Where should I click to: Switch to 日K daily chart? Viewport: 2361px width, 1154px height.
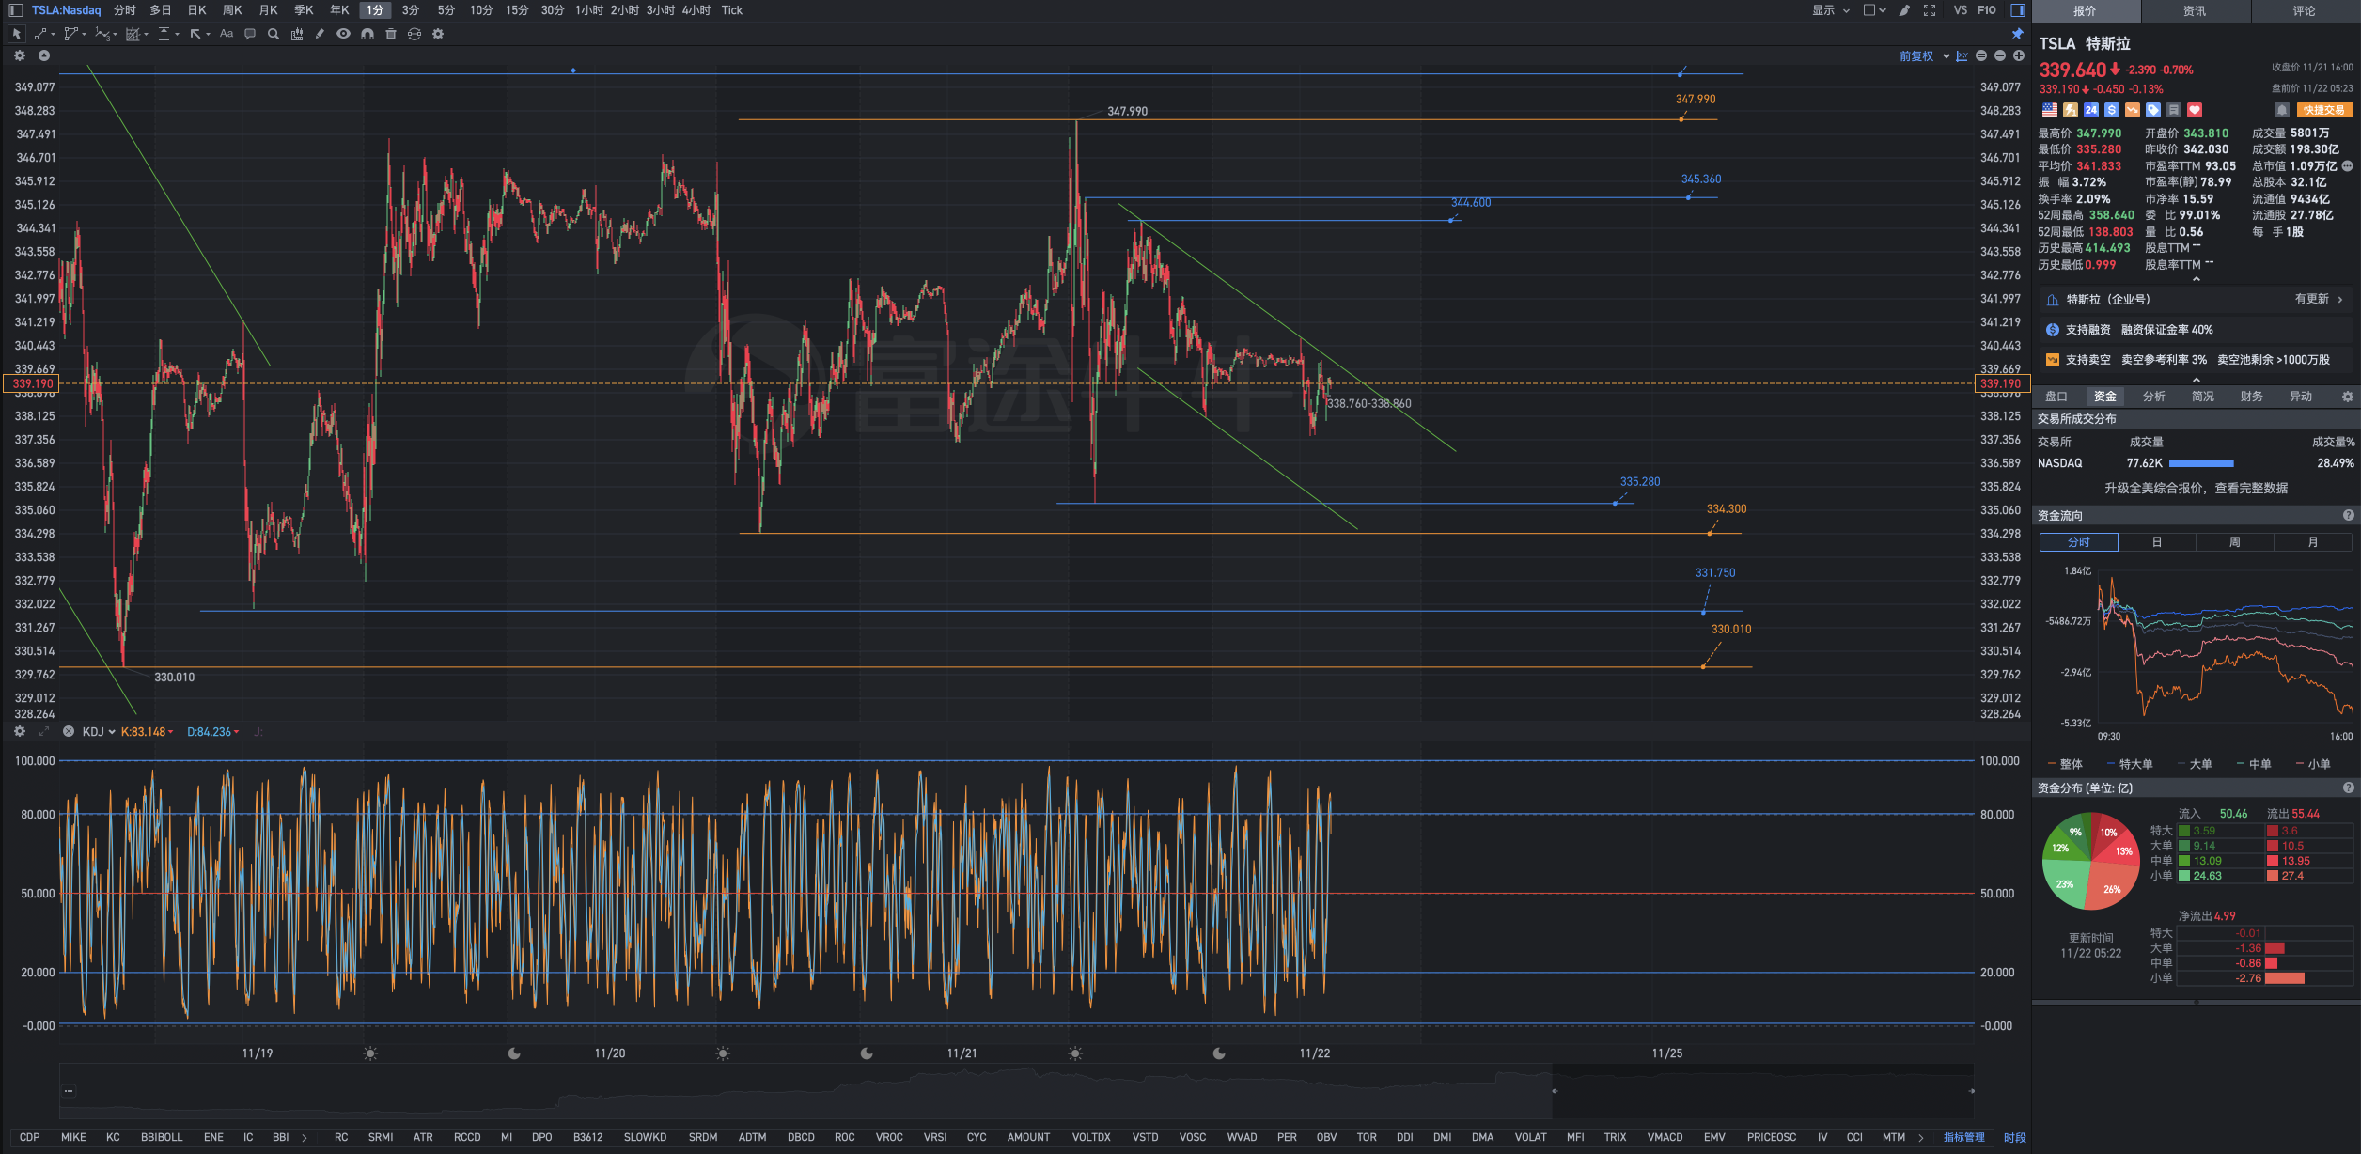pyautogui.click(x=196, y=10)
